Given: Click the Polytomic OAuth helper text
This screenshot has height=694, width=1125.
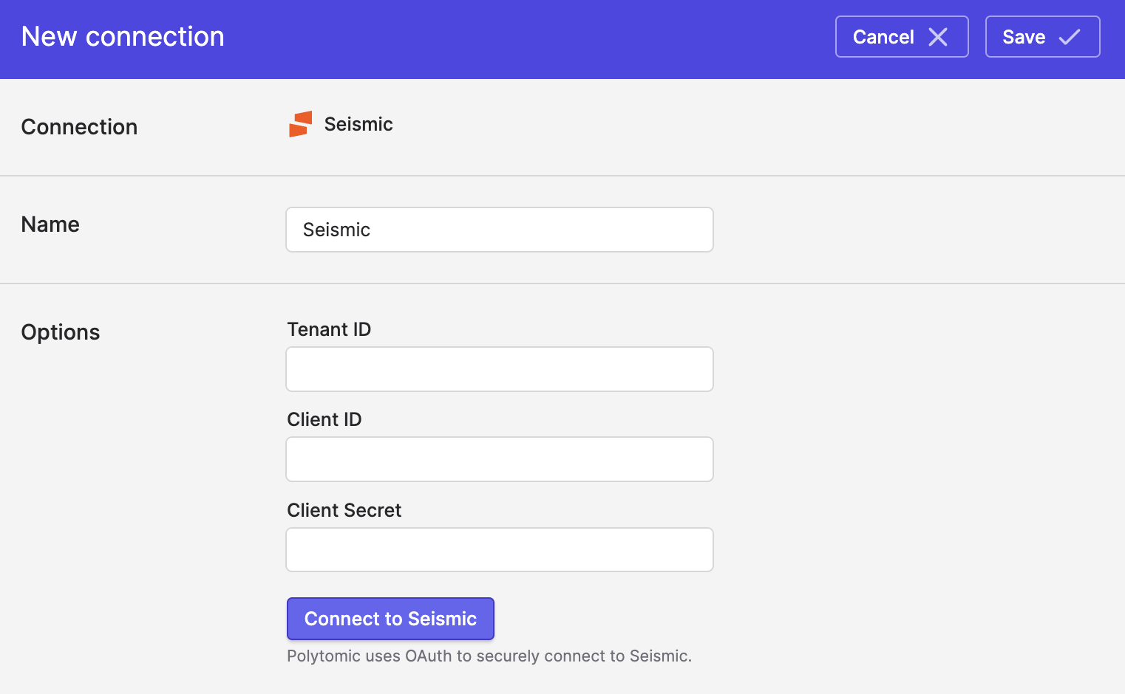Looking at the screenshot, I should (489, 656).
